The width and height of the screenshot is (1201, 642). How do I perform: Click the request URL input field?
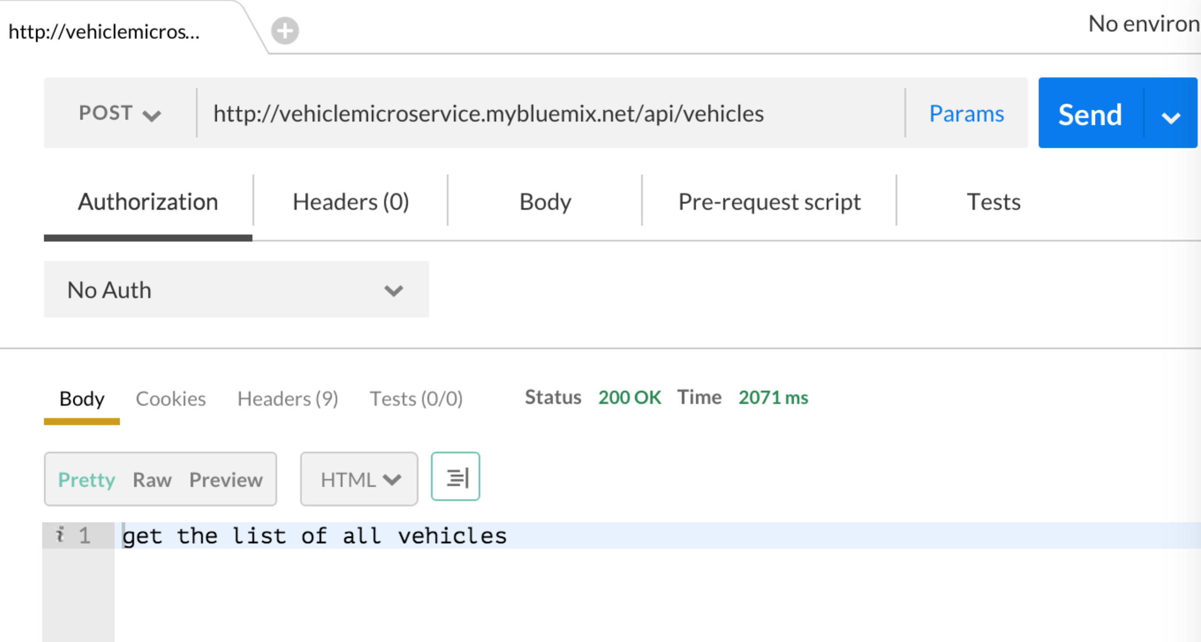550,114
